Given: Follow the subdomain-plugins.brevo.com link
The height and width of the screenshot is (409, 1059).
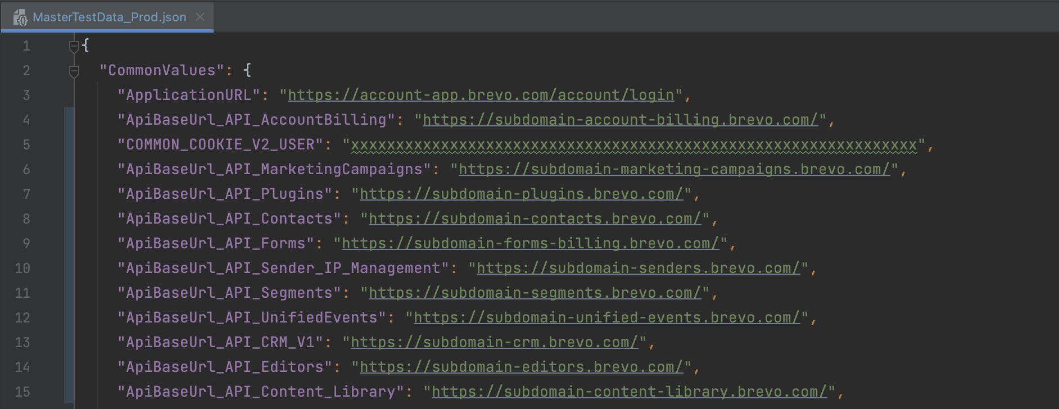Looking at the screenshot, I should tap(521, 194).
